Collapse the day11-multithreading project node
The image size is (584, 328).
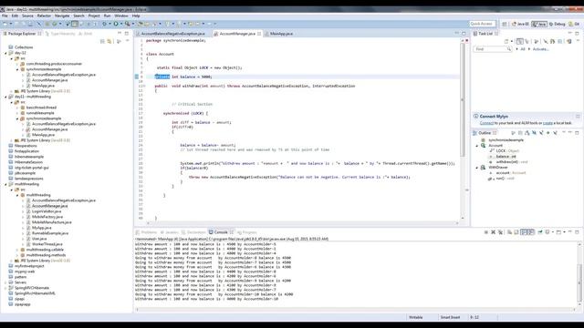pos(6,97)
